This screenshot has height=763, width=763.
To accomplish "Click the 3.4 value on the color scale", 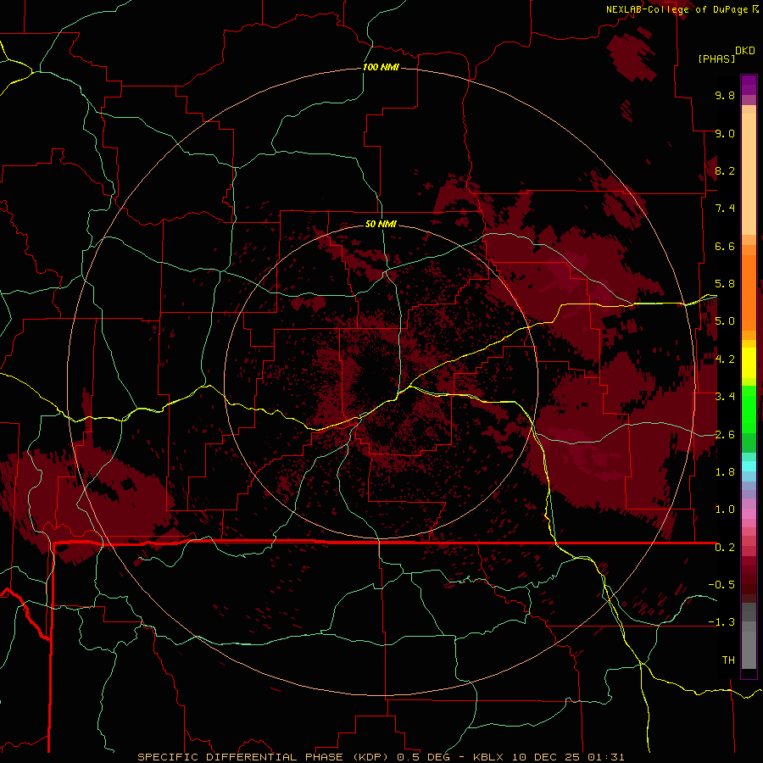I will [725, 397].
